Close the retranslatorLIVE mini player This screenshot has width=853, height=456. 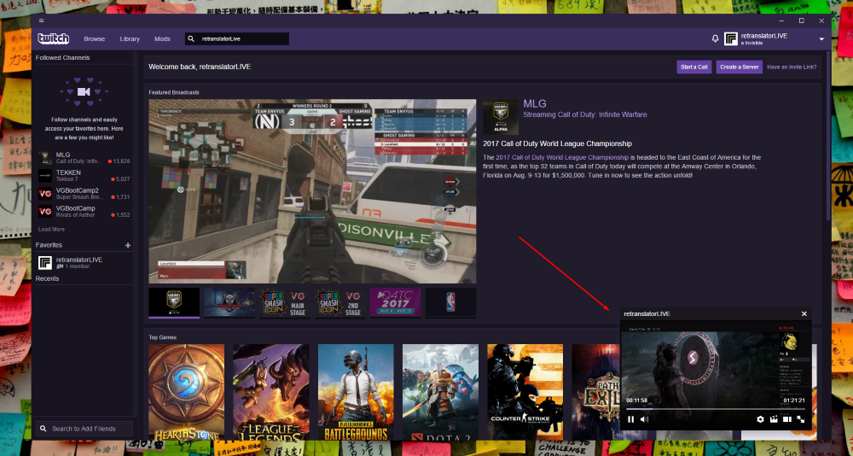(804, 313)
